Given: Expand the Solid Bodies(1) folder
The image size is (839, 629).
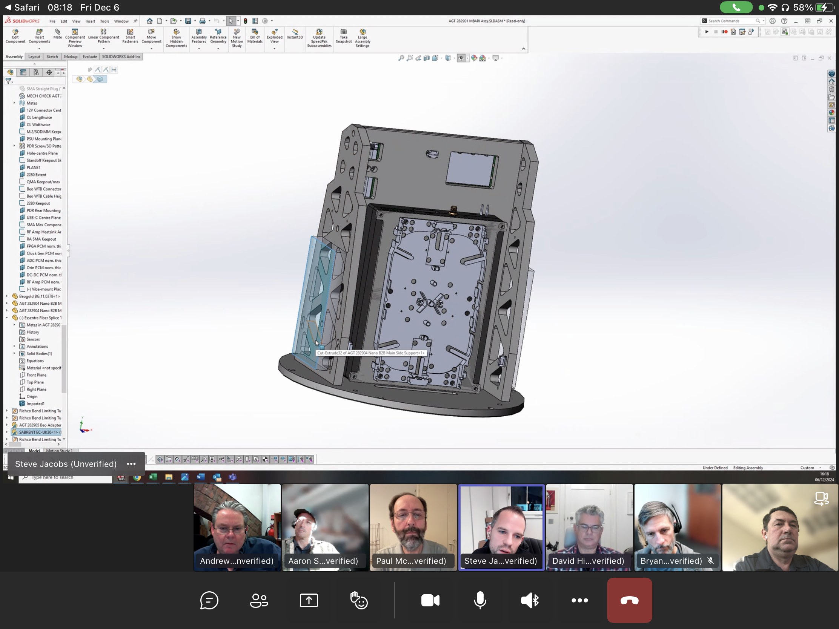Looking at the screenshot, I should pyautogui.click(x=14, y=353).
